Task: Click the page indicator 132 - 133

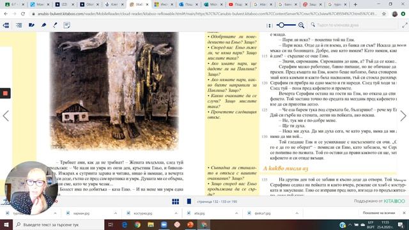Action: coord(217,202)
